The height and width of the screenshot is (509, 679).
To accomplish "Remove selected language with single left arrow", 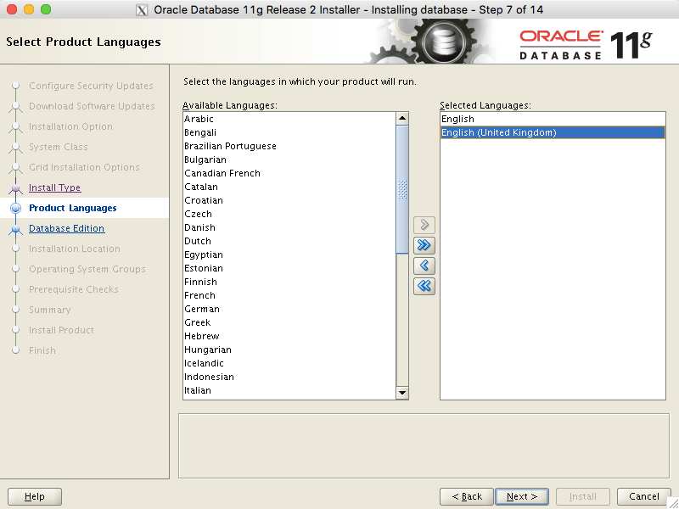I will [x=424, y=266].
